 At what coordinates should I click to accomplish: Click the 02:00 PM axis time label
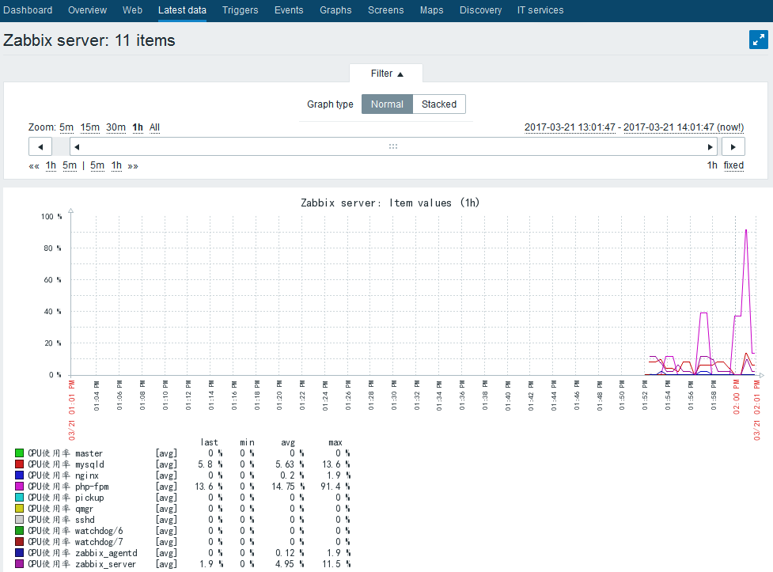tap(737, 396)
